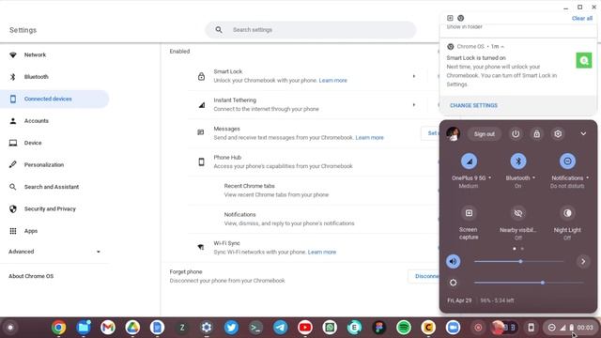Image resolution: width=601 pixels, height=338 pixels.
Task: Click CHANGE SETTINGS in Smart Lock notification
Action: click(x=473, y=105)
